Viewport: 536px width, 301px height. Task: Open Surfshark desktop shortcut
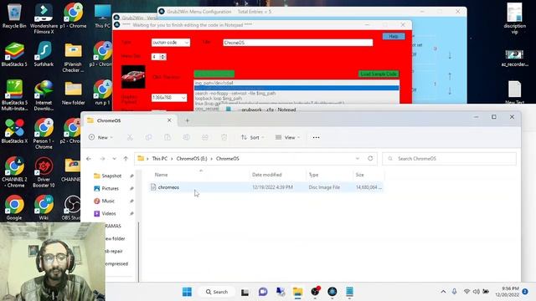44,54
